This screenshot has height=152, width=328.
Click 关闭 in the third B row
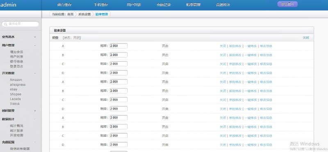pyautogui.click(x=223, y=127)
